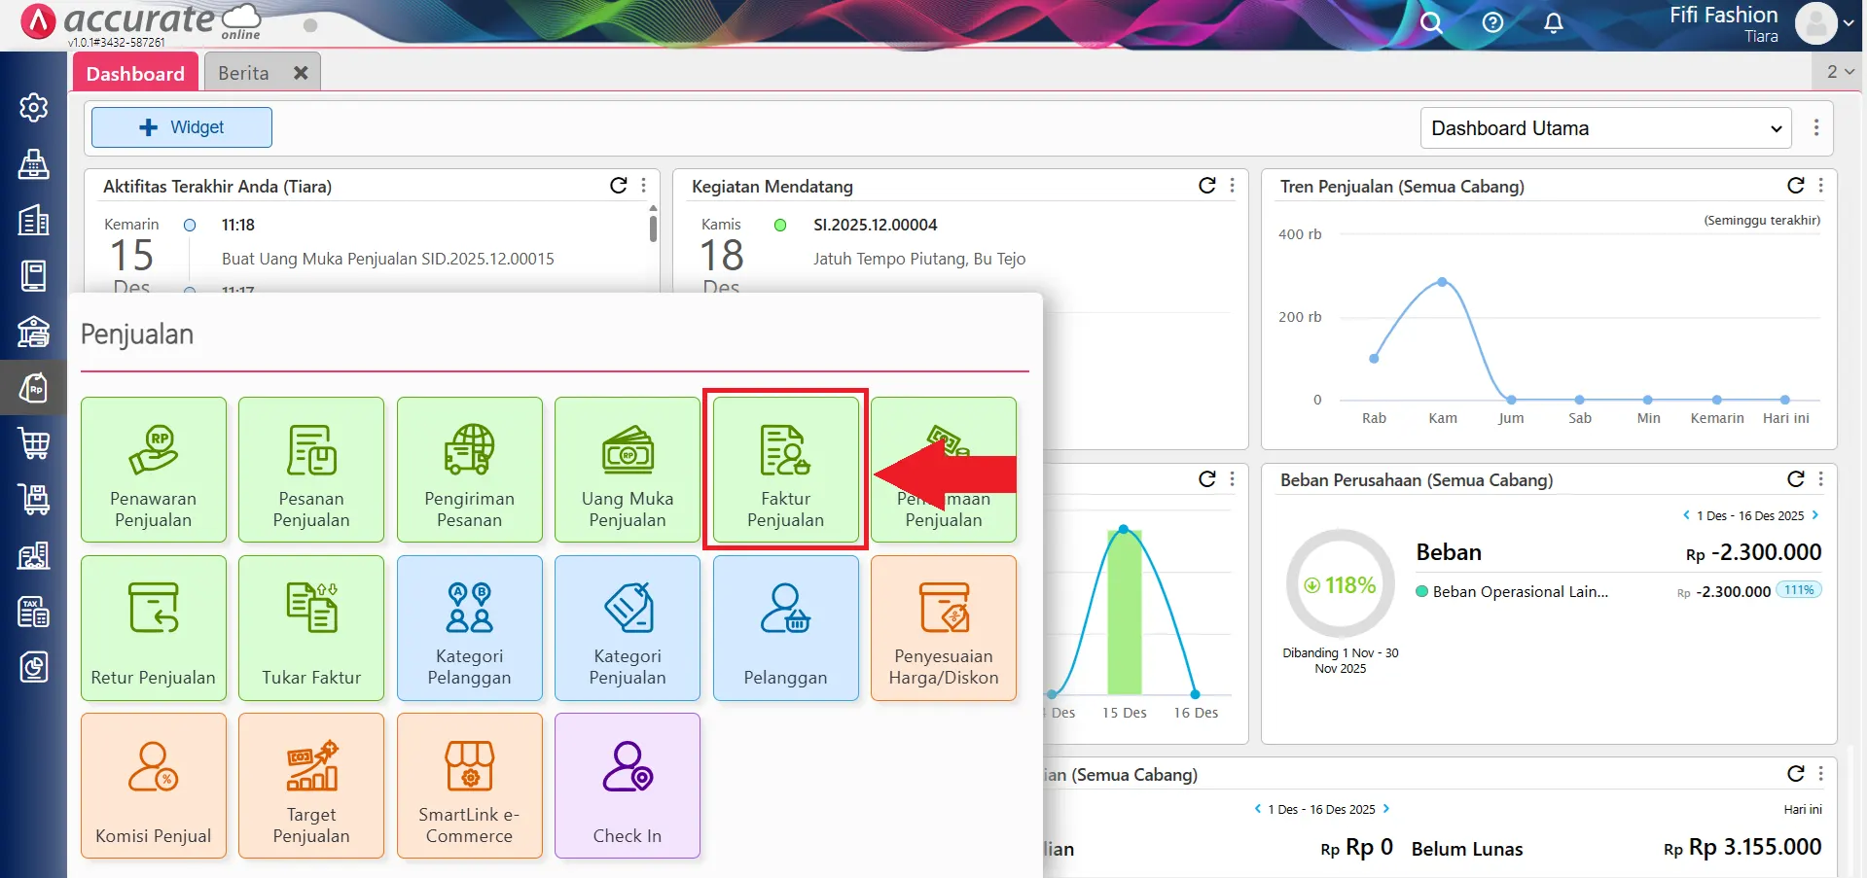Select Uang Muka Penjualan icon
1867x878 pixels.
click(628, 470)
